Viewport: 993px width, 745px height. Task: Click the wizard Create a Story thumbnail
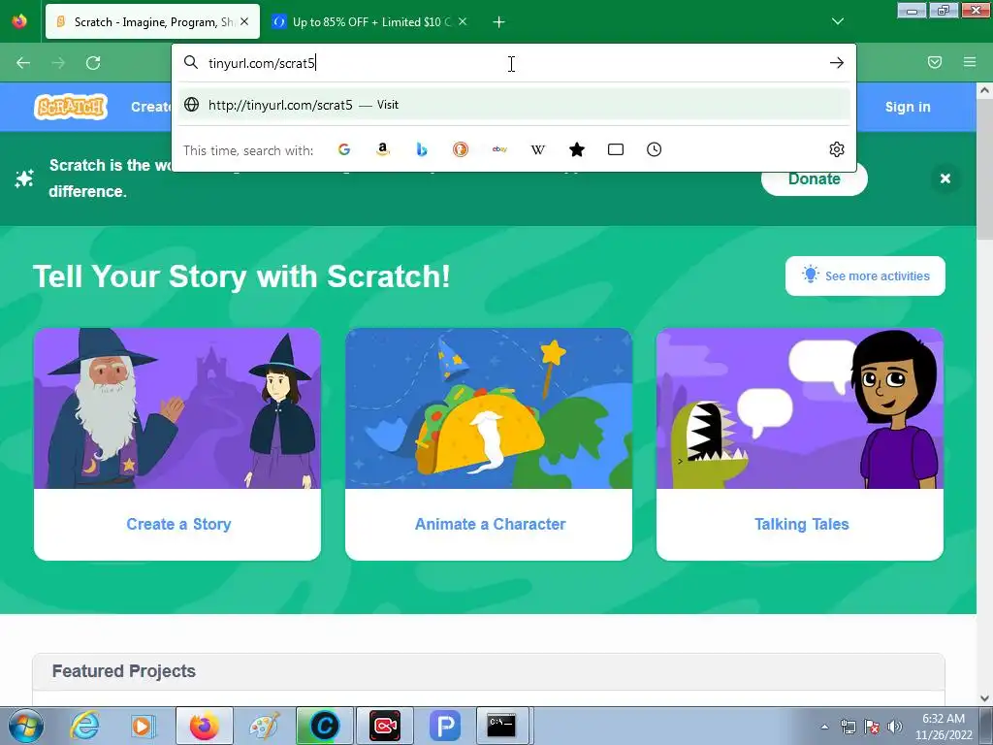tap(177, 408)
